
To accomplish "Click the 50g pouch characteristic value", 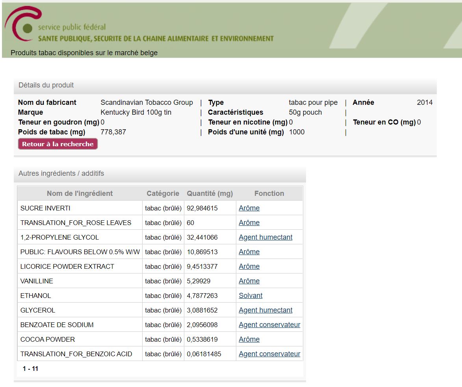I will click(x=305, y=112).
